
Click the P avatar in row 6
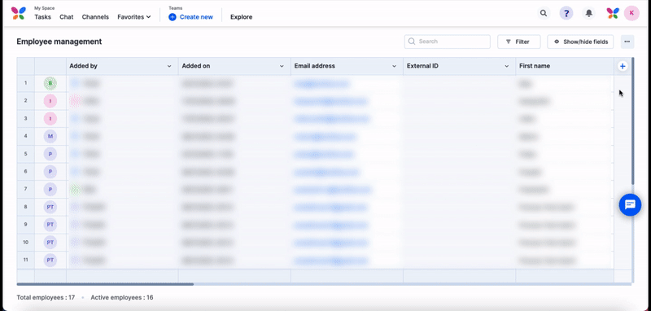coord(50,172)
